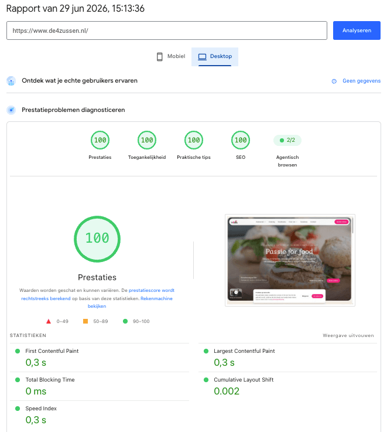
Task: Switch to the Desktop tab
Action: (x=215, y=56)
